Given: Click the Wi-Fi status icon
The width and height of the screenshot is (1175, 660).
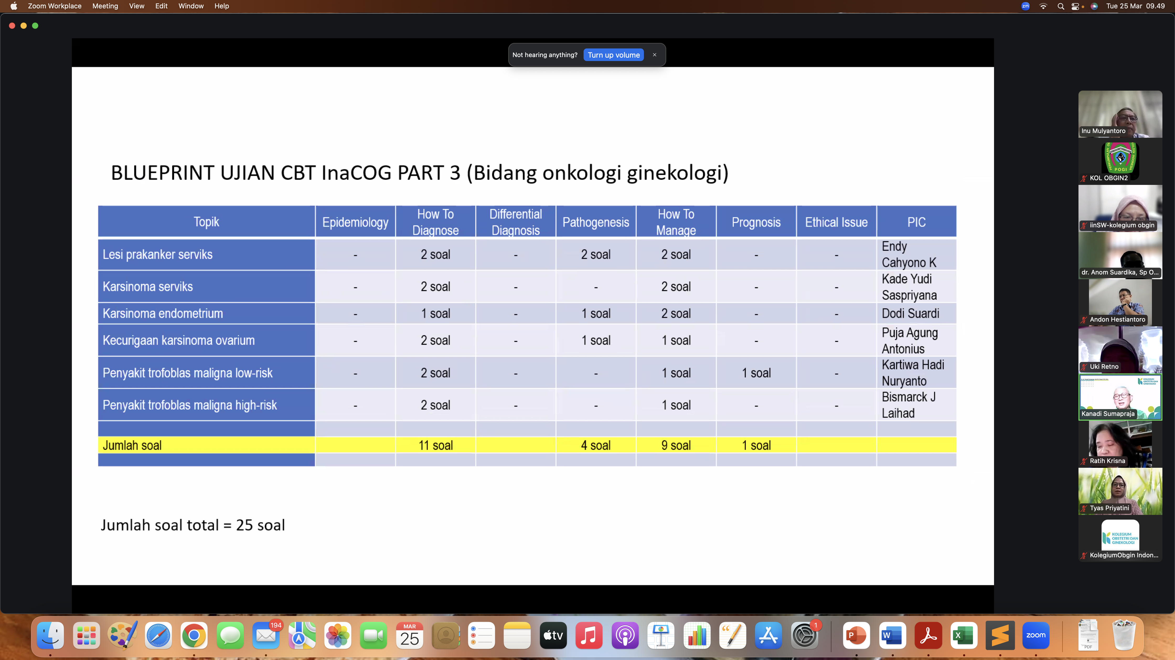Looking at the screenshot, I should [x=1043, y=6].
